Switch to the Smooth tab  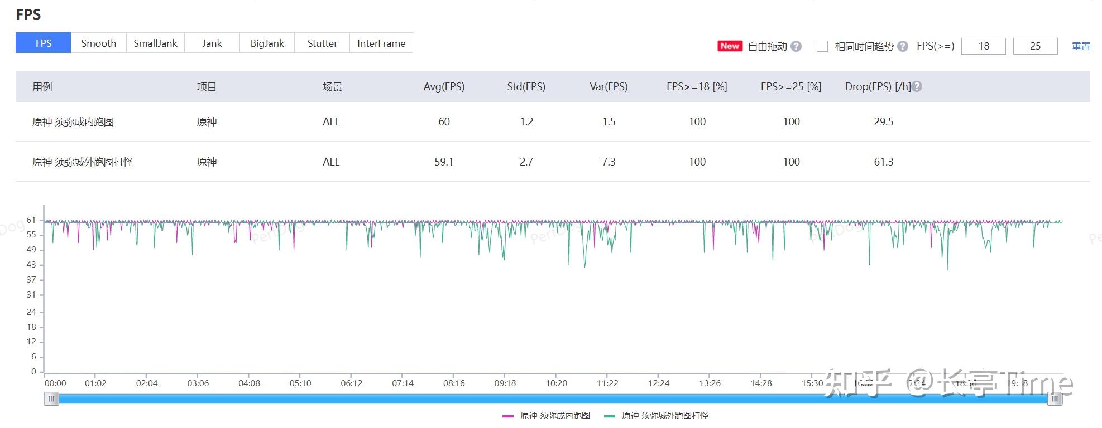coord(98,43)
